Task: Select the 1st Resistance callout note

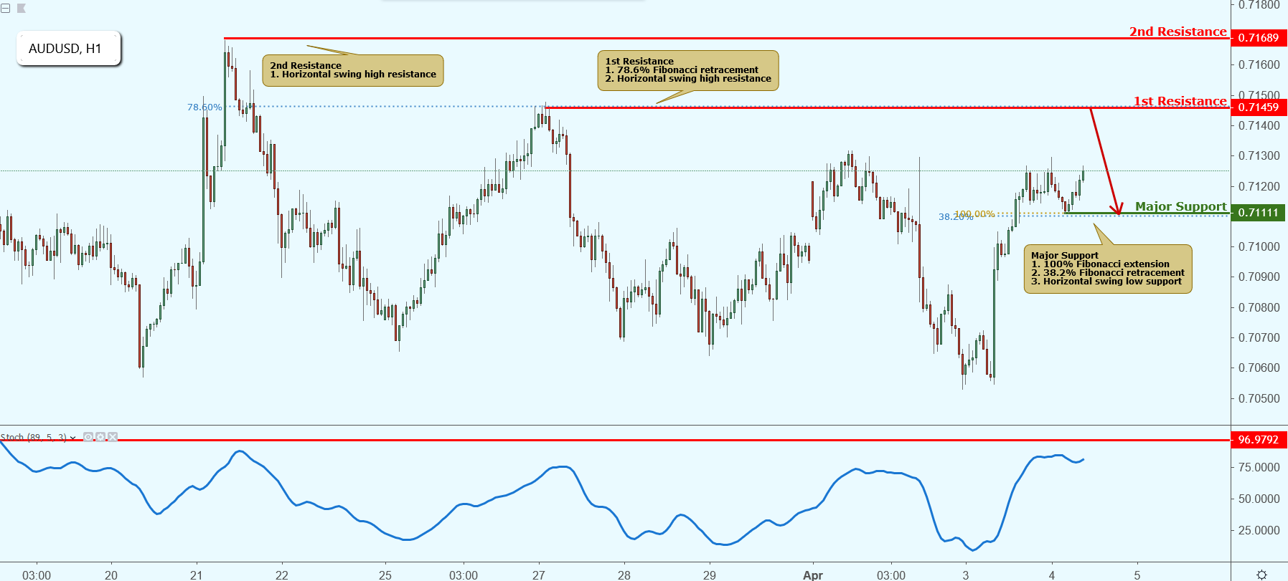Action: 688,70
